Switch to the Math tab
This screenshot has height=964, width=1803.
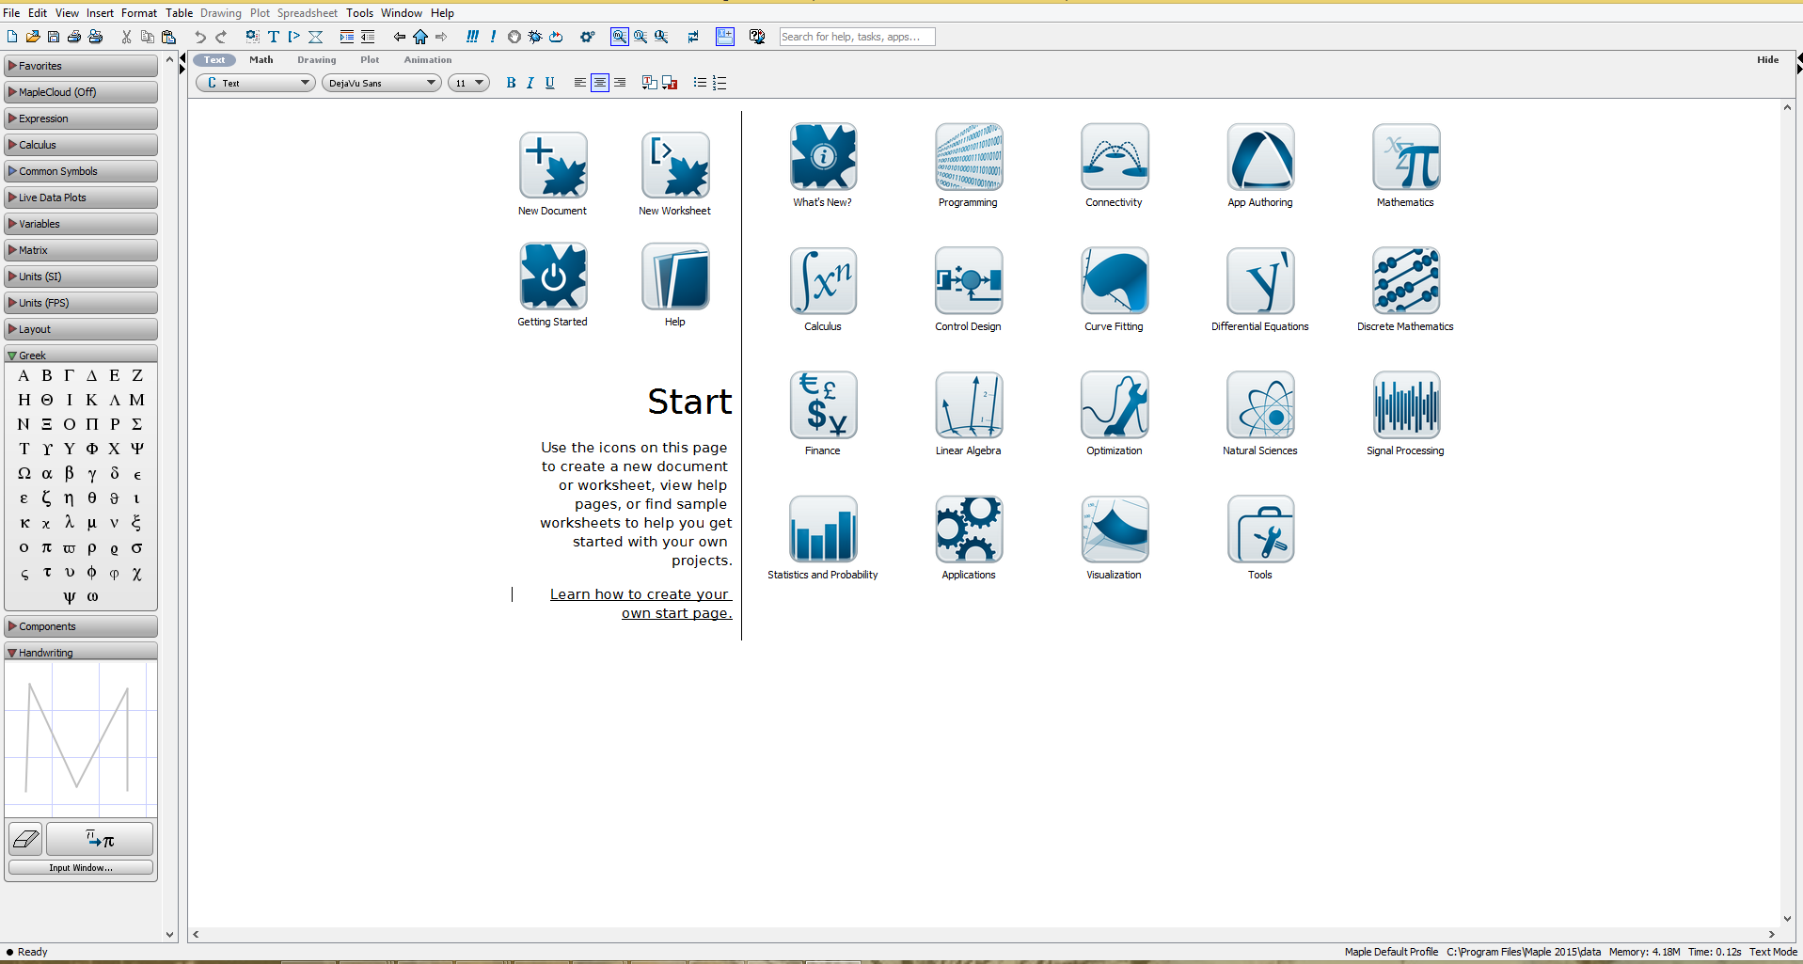[x=261, y=60]
